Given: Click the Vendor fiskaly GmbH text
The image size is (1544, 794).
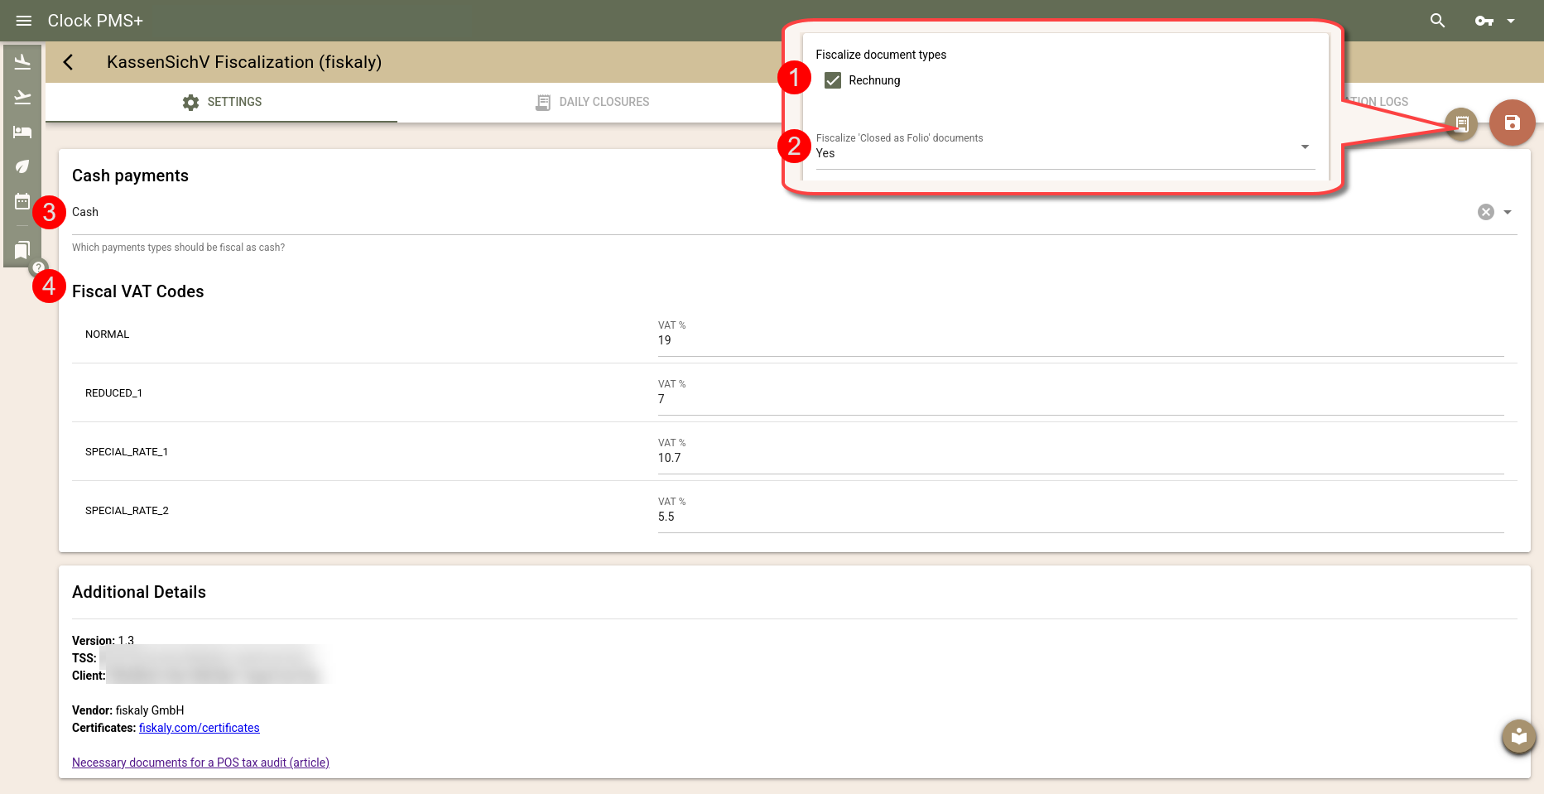Looking at the screenshot, I should point(128,710).
